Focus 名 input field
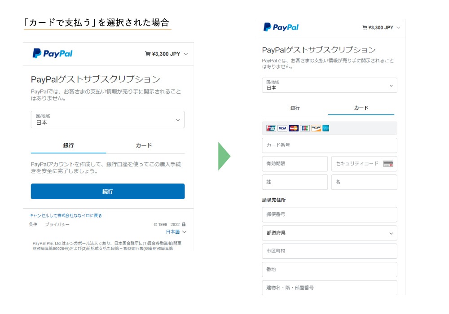 pos(364,182)
